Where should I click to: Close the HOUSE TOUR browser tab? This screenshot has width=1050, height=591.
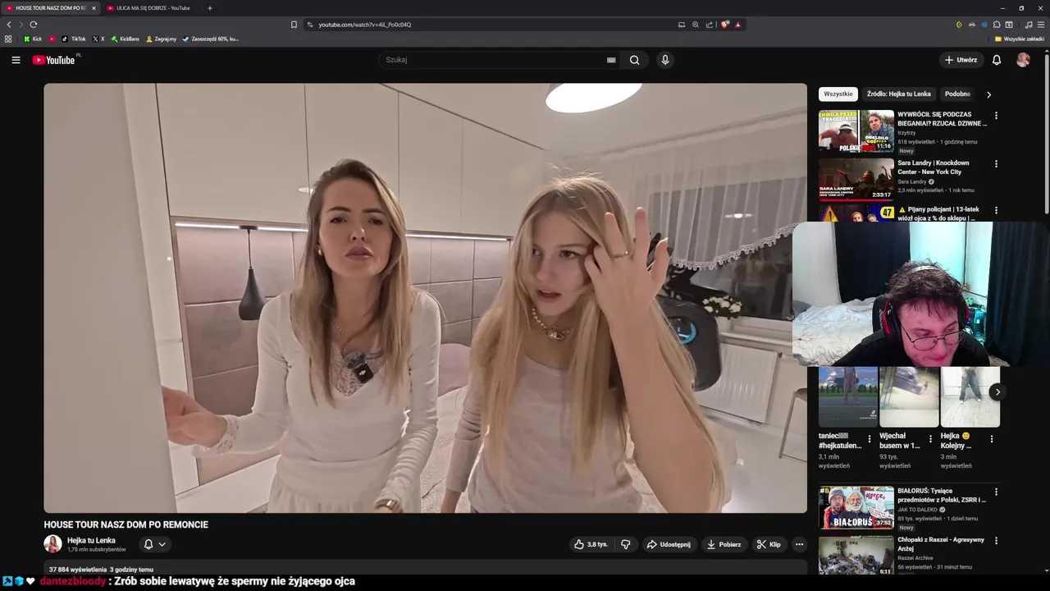94,8
